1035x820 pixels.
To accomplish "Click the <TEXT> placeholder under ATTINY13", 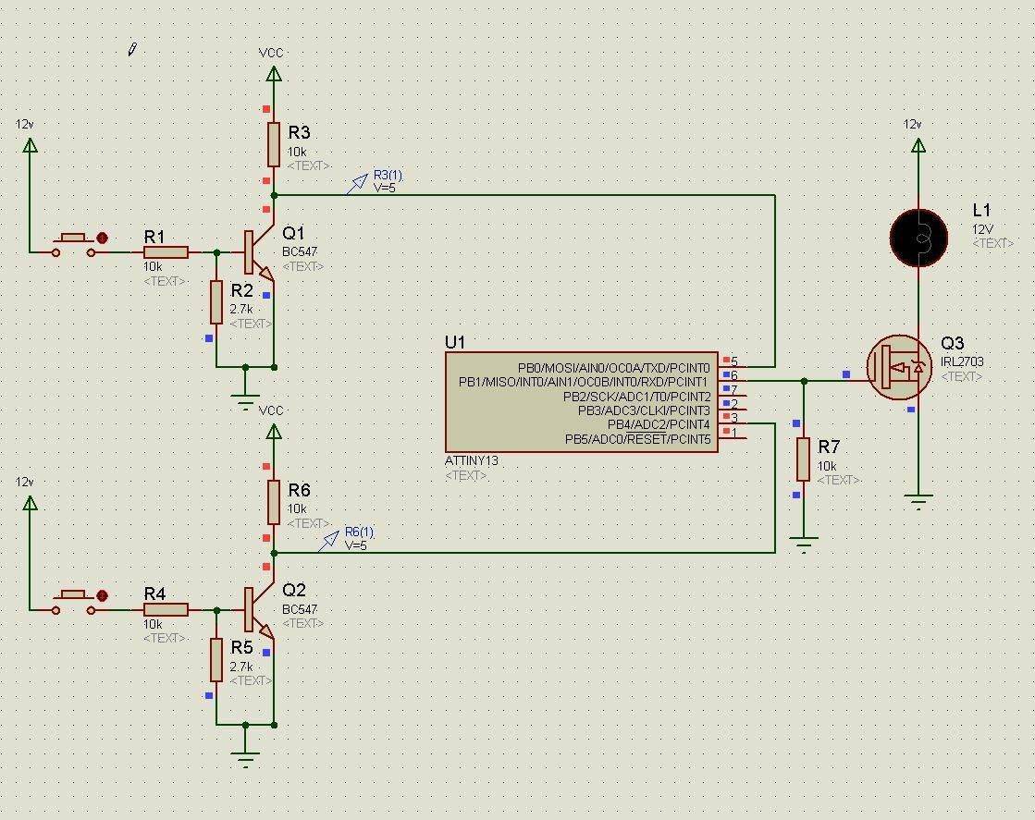I will point(465,475).
